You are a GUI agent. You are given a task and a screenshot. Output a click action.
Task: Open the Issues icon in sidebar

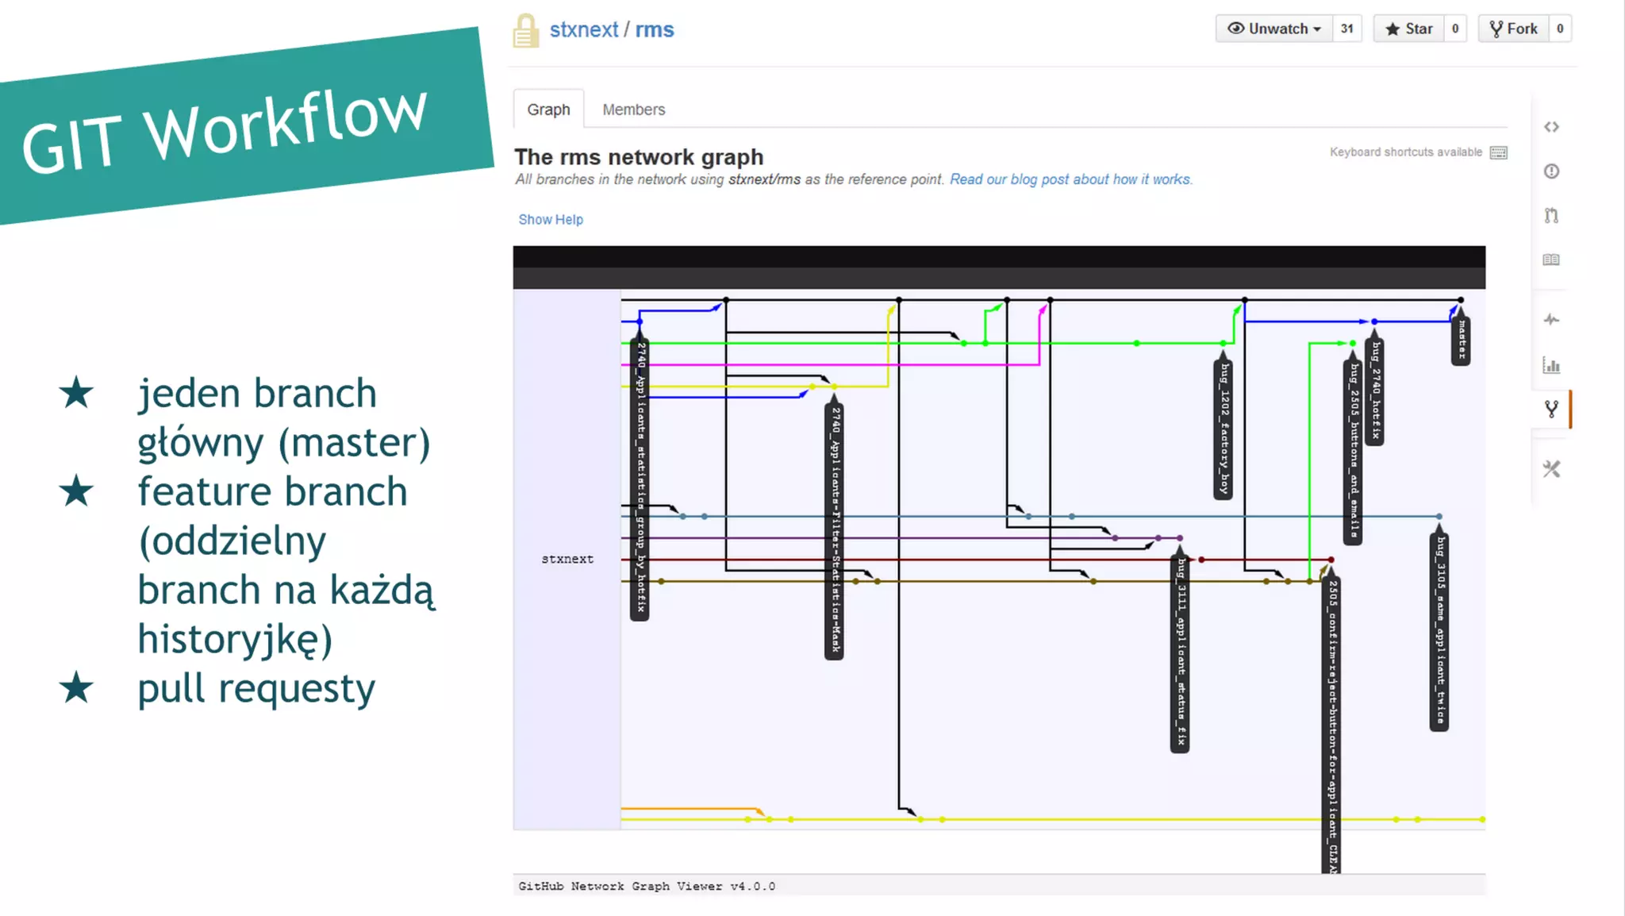(x=1551, y=171)
